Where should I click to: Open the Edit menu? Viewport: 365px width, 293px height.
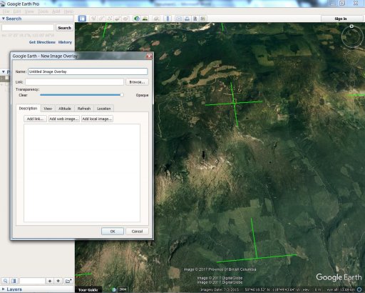tap(17, 11)
